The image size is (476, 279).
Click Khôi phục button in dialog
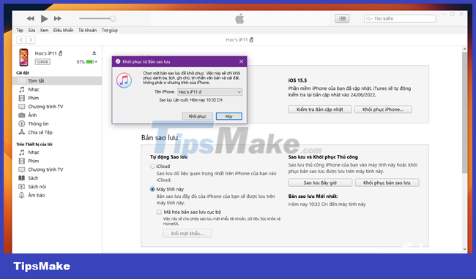pos(197,117)
